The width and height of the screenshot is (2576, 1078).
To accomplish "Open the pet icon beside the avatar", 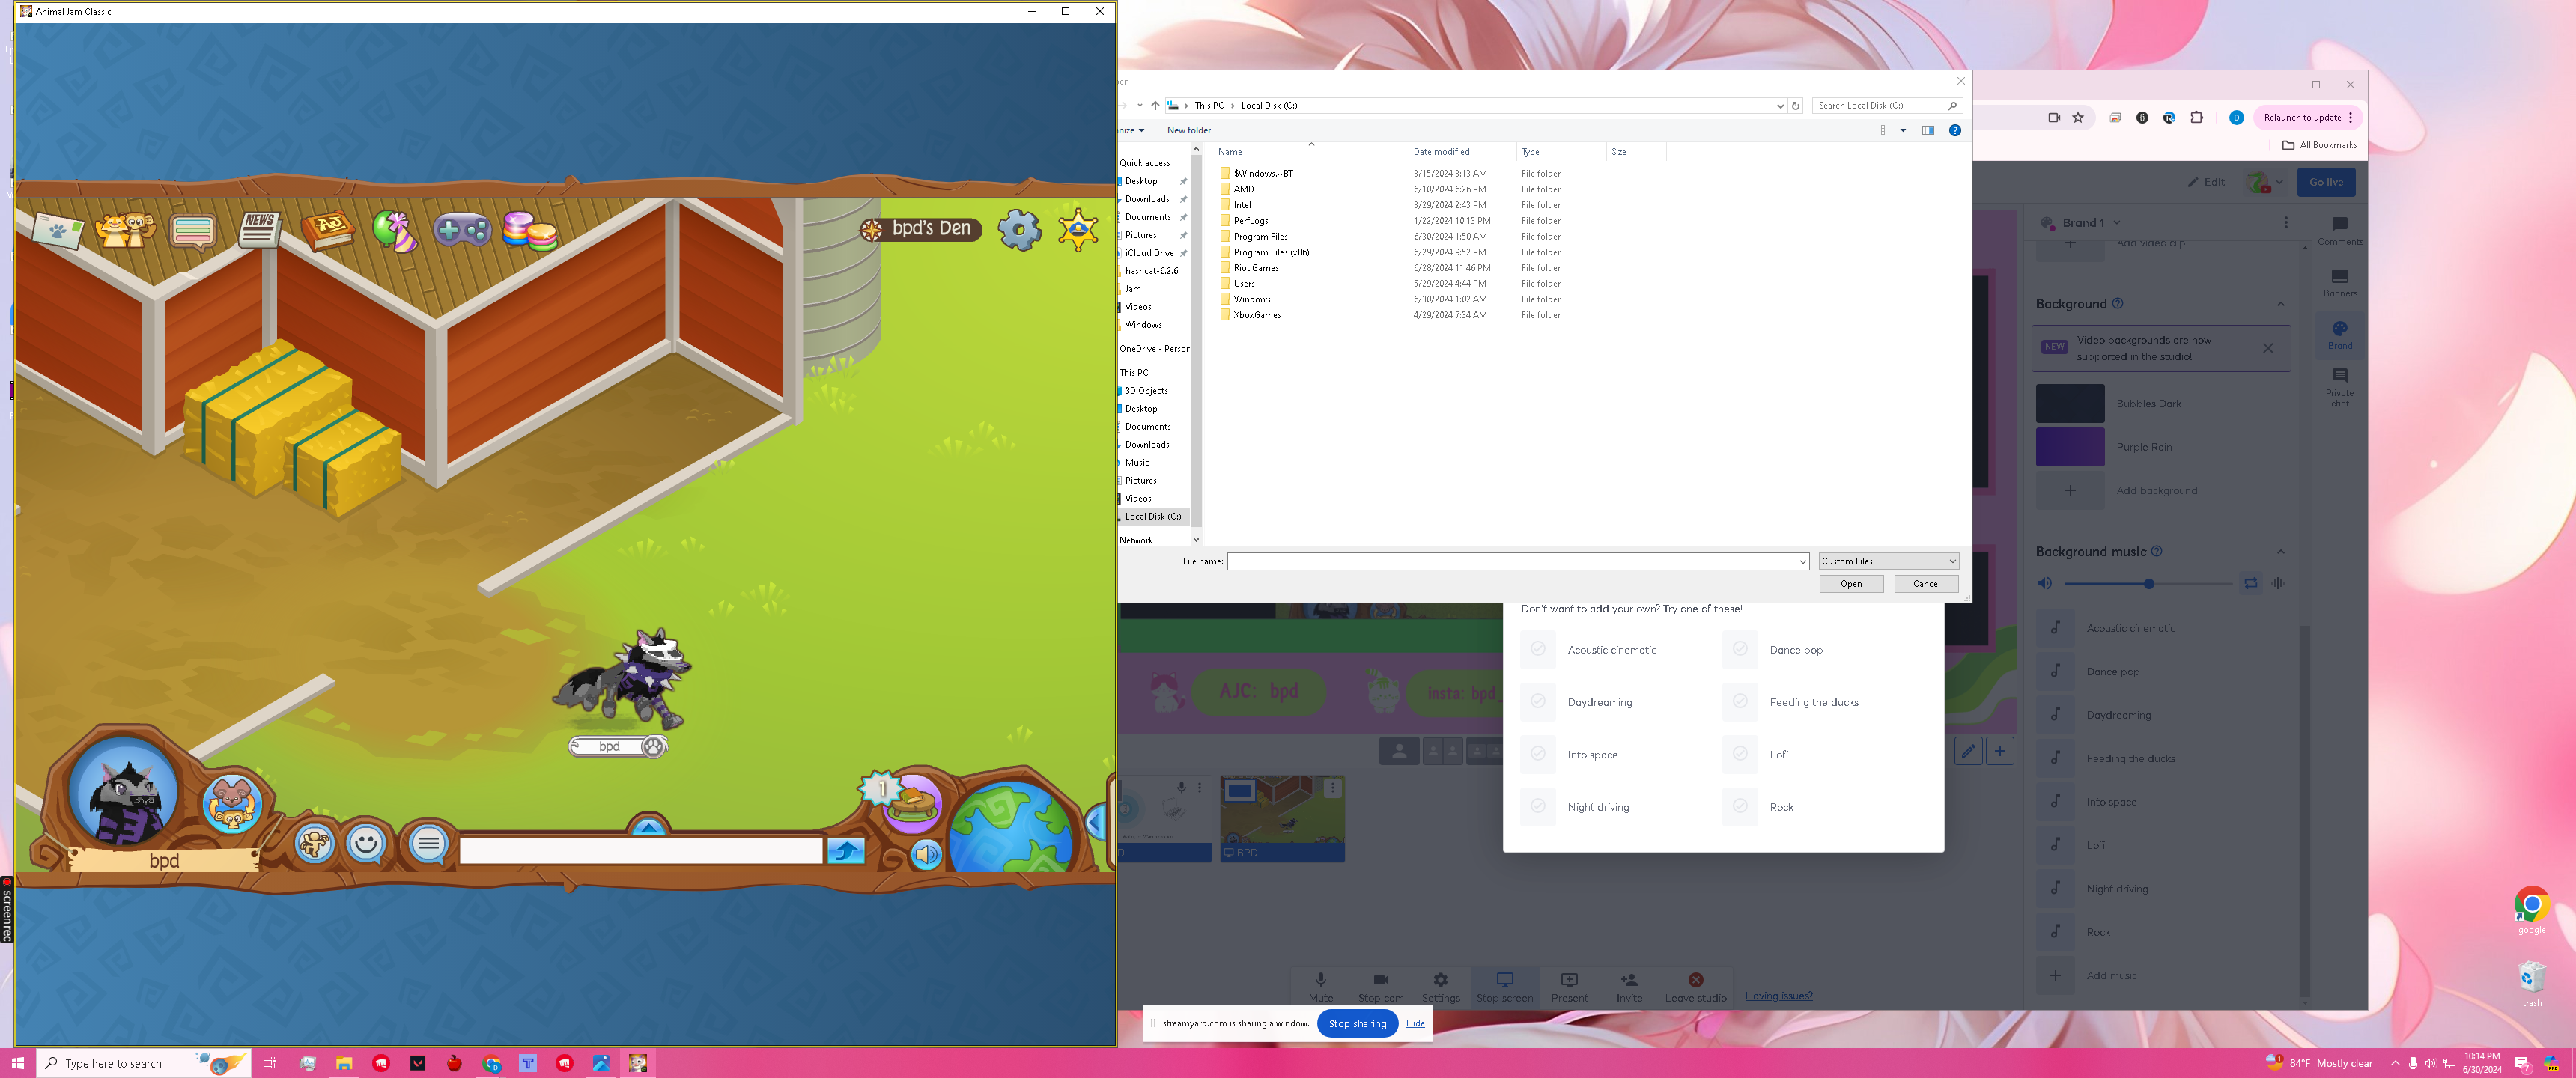I will [232, 803].
